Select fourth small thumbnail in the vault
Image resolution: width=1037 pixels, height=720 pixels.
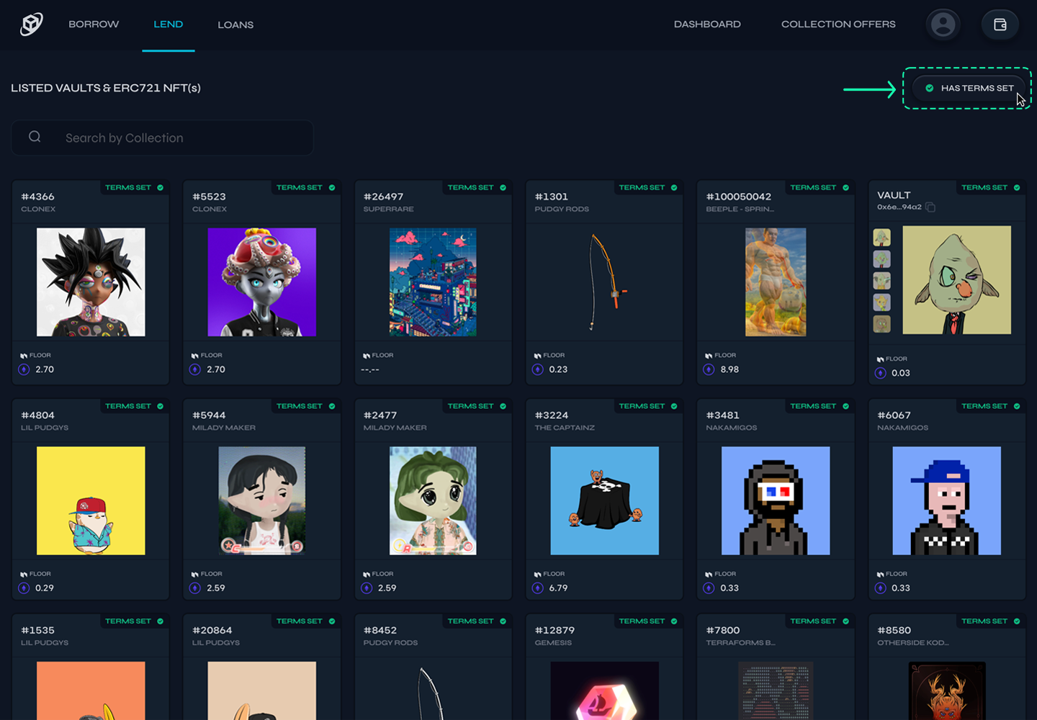pos(881,302)
